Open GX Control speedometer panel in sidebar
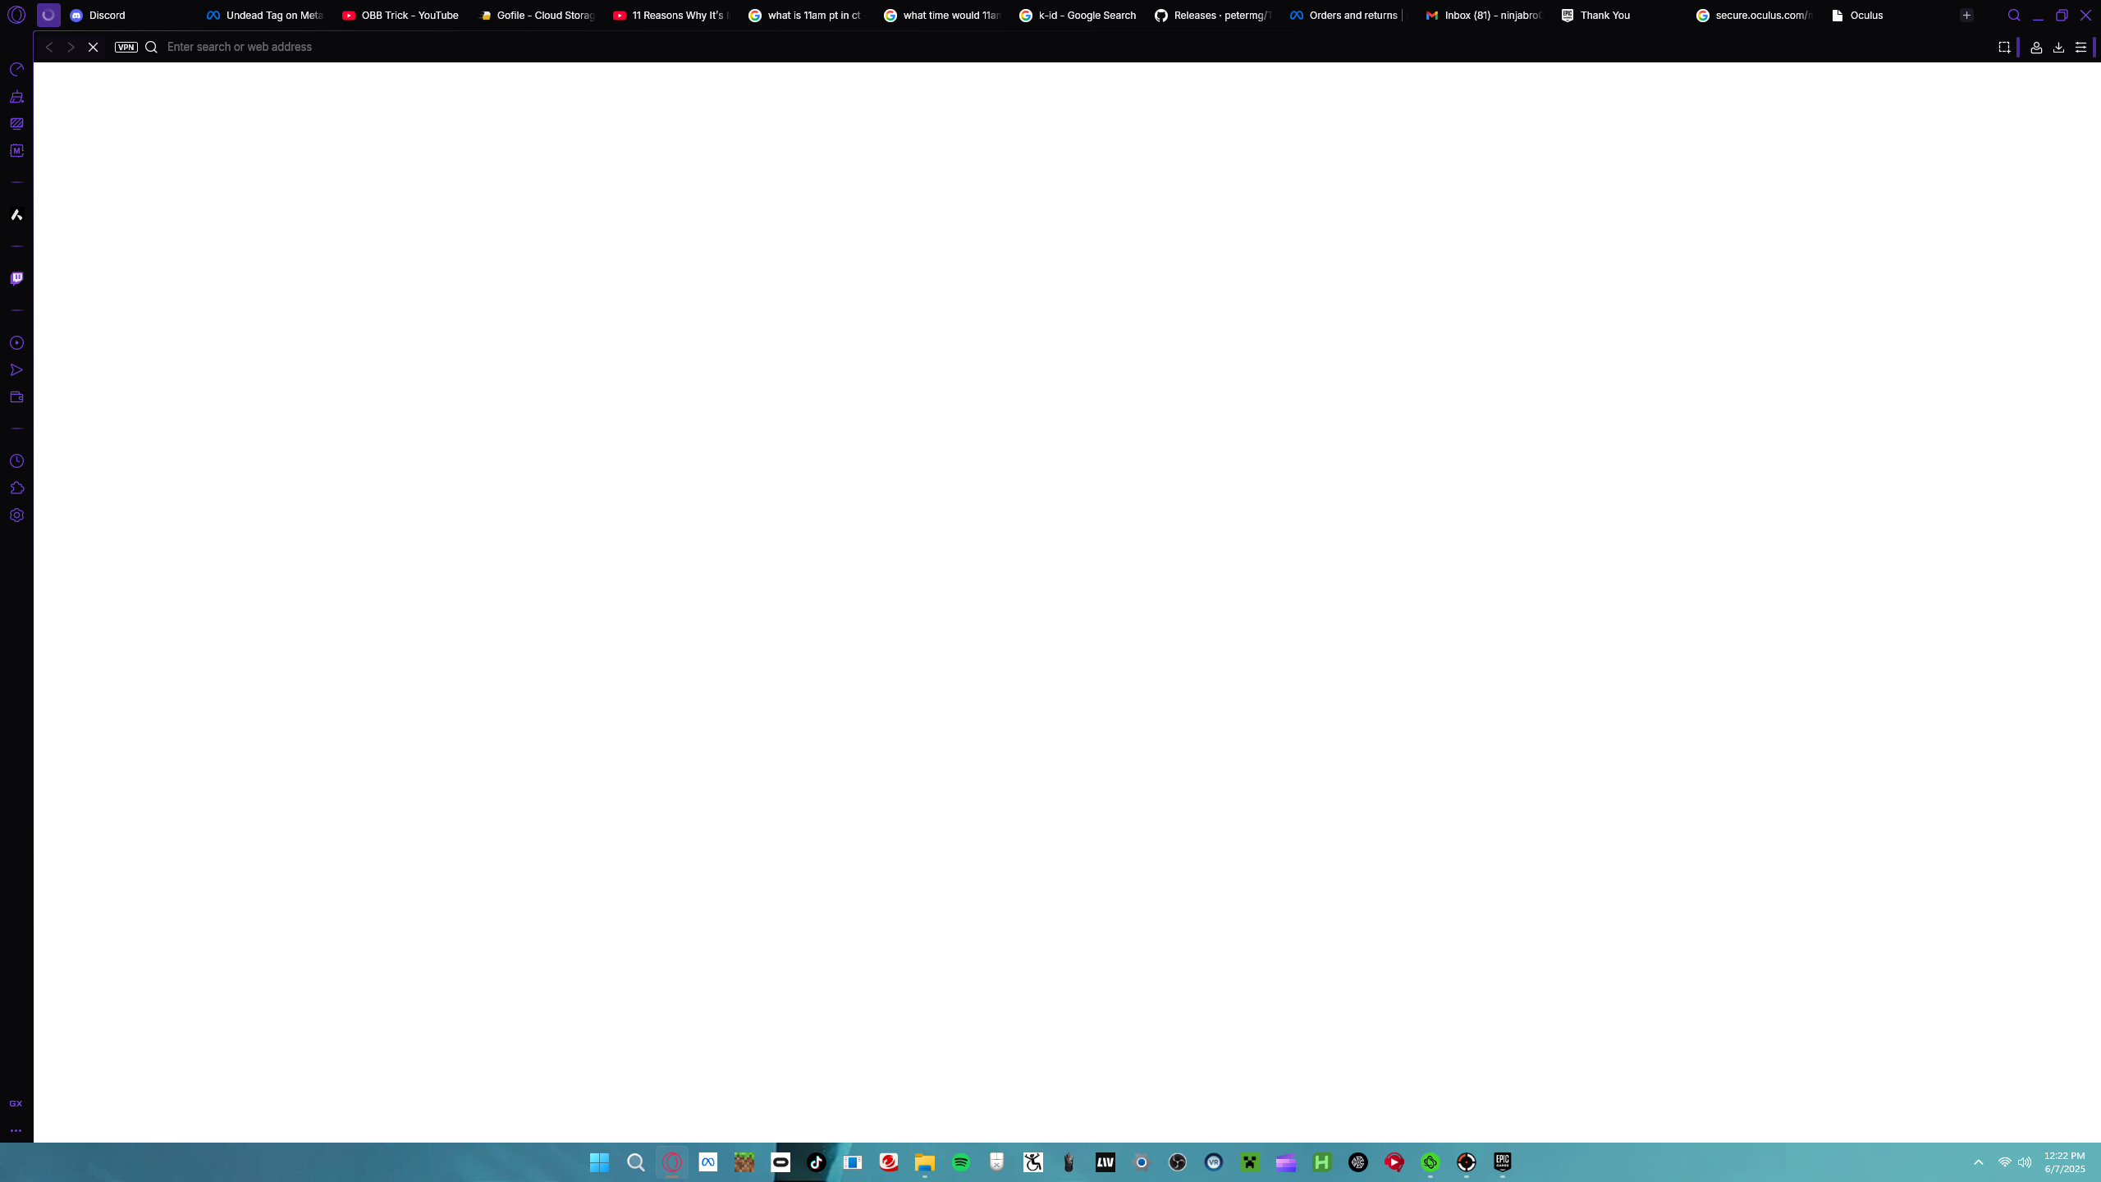The image size is (2101, 1182). coord(16,70)
